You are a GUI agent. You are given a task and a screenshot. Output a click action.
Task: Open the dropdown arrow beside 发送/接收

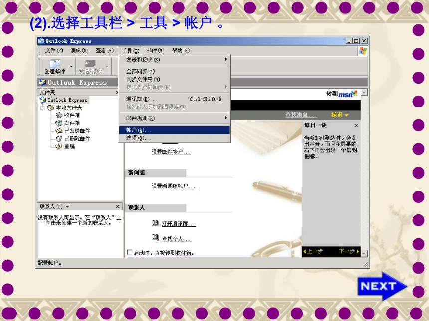click(107, 66)
